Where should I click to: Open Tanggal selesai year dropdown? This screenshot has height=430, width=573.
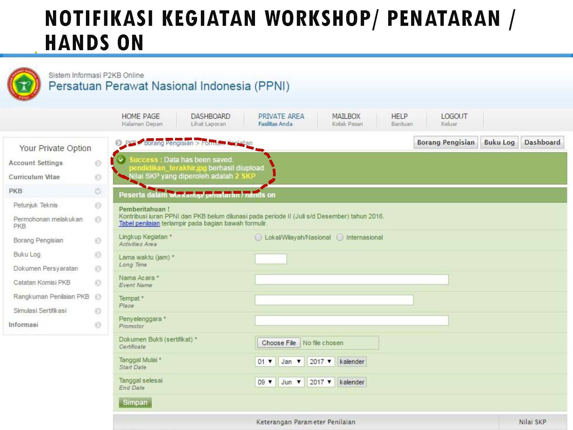click(x=321, y=382)
